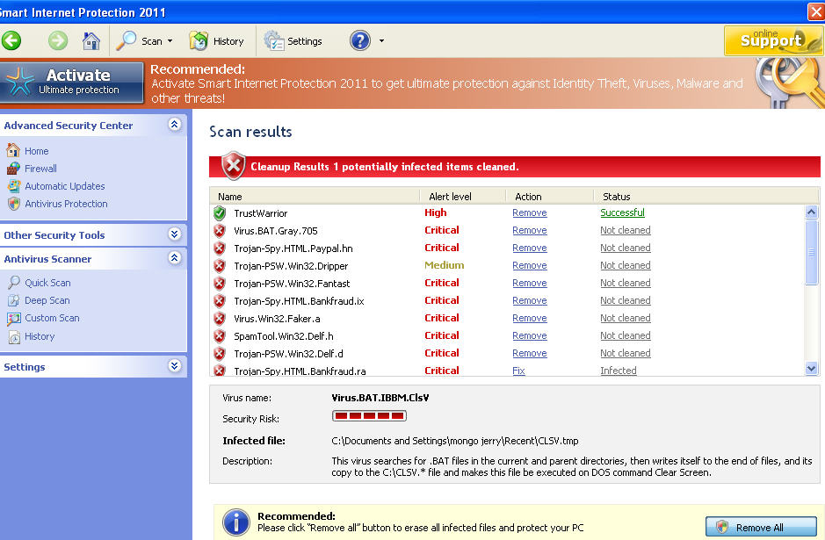Click Remove link for Trojan-PSW.Win32.Dripper
The width and height of the screenshot is (825, 540).
point(529,265)
